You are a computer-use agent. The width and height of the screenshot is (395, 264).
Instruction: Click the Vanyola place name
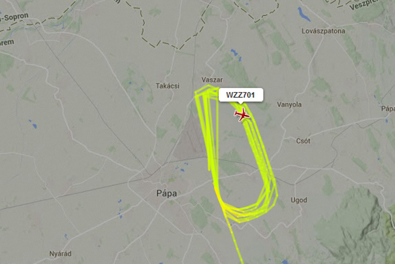[289, 105]
